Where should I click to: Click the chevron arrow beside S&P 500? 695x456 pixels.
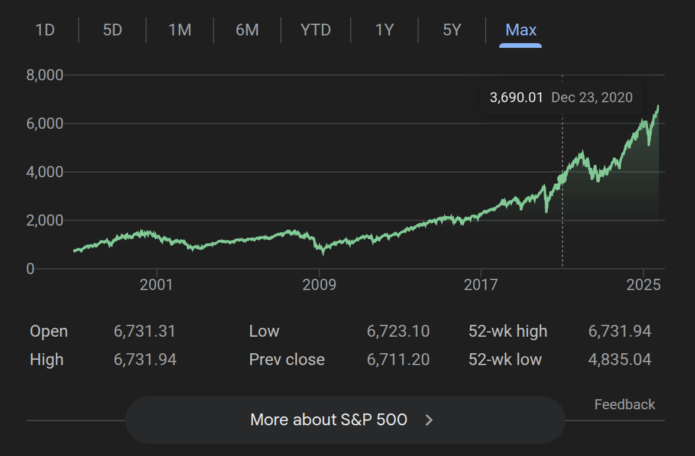tap(430, 420)
